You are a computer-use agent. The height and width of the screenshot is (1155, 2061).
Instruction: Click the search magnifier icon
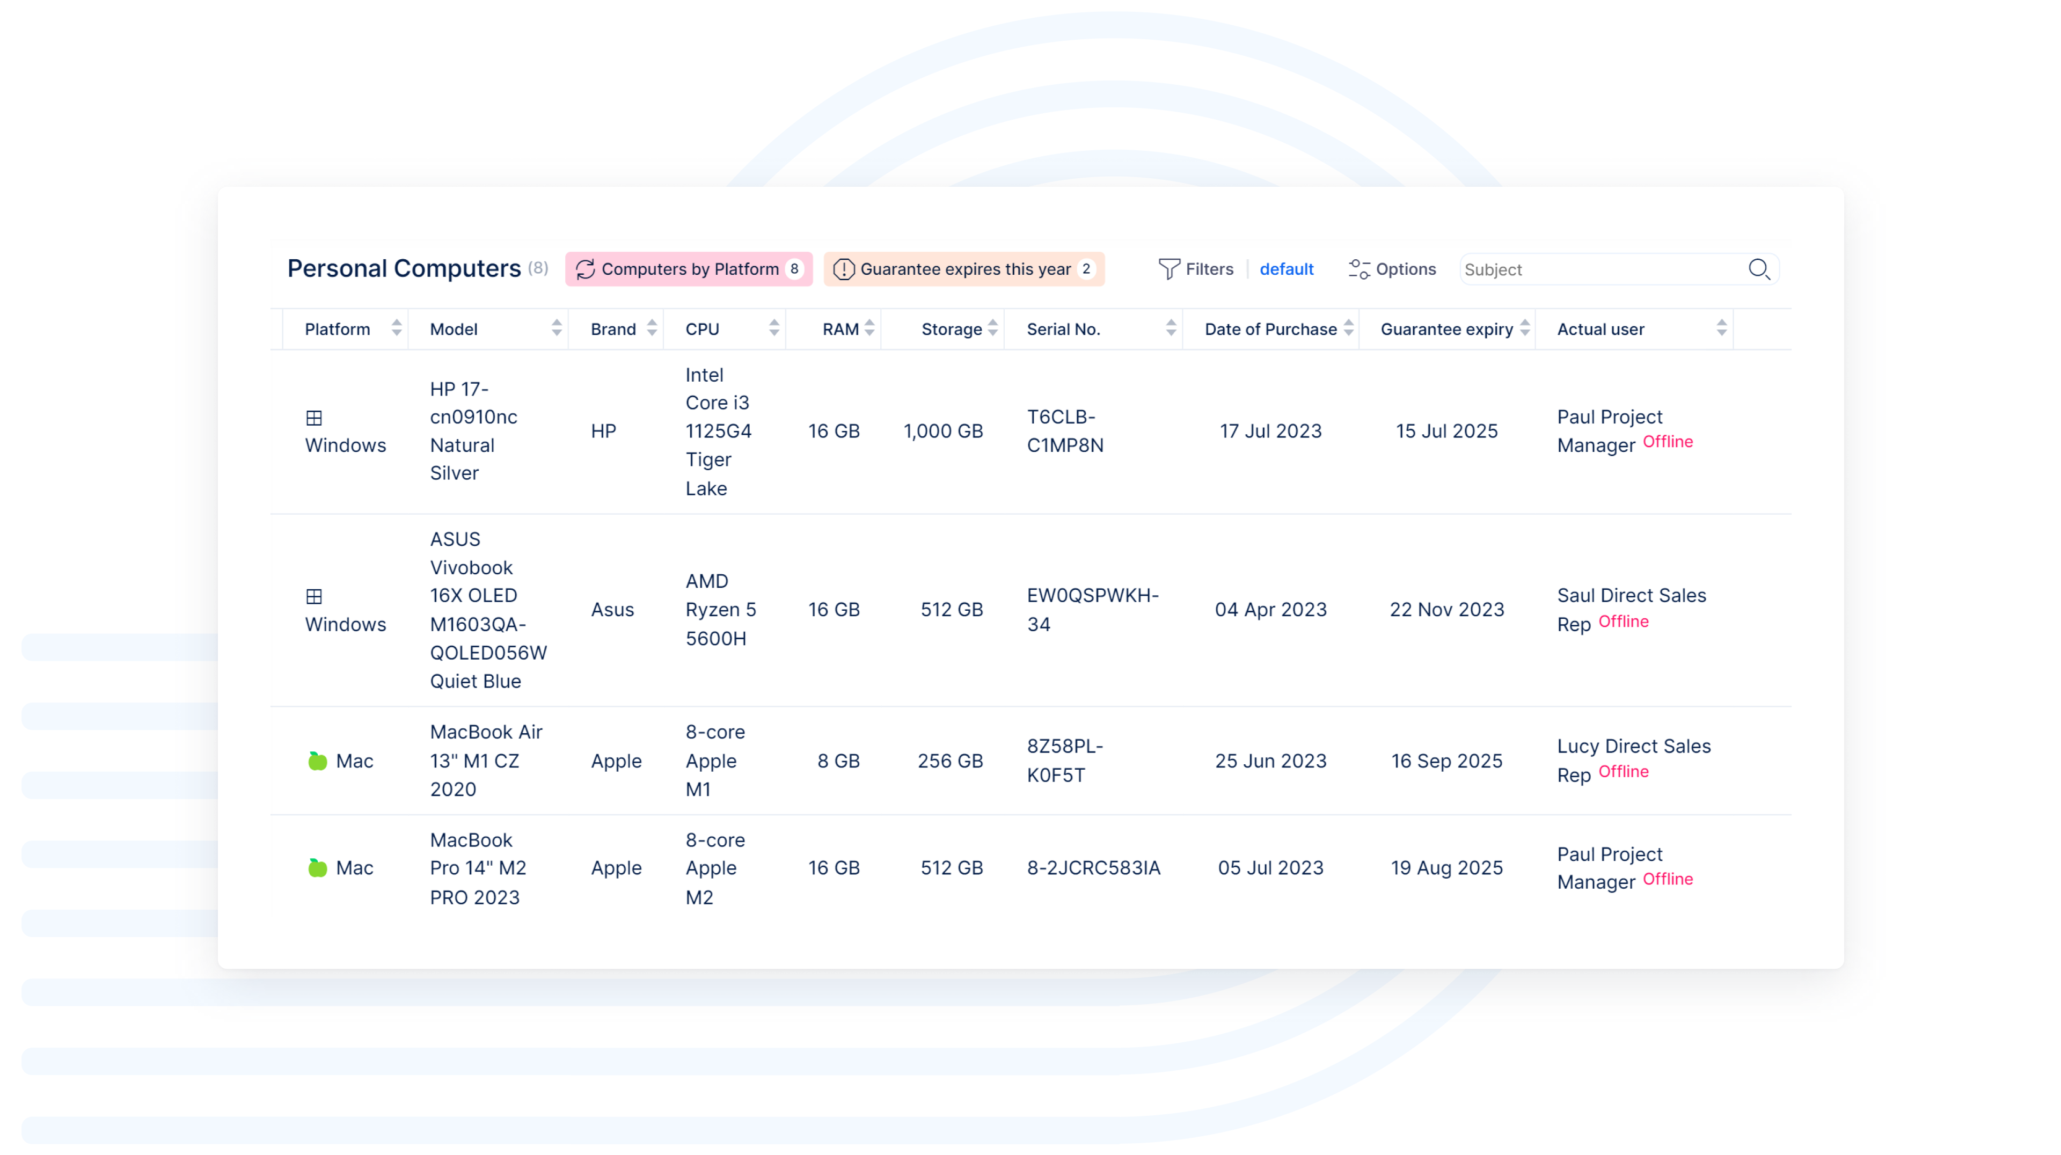pos(1758,269)
